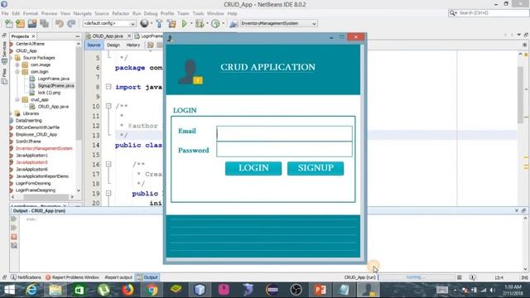Click the globe browser icon in toolbar
The width and height of the screenshot is (530, 298).
click(144, 23)
